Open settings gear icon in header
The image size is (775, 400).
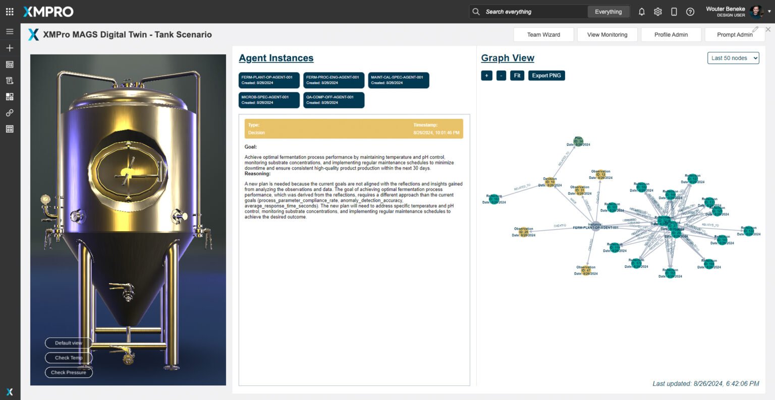coord(658,12)
